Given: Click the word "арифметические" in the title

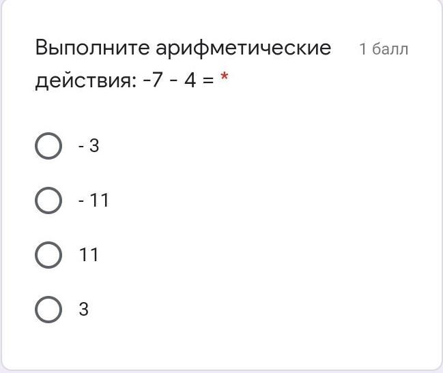Looking at the screenshot, I should (244, 48).
